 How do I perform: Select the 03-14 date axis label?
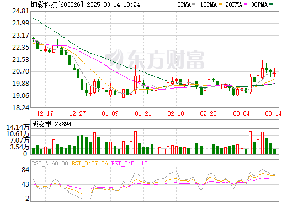(273, 113)
